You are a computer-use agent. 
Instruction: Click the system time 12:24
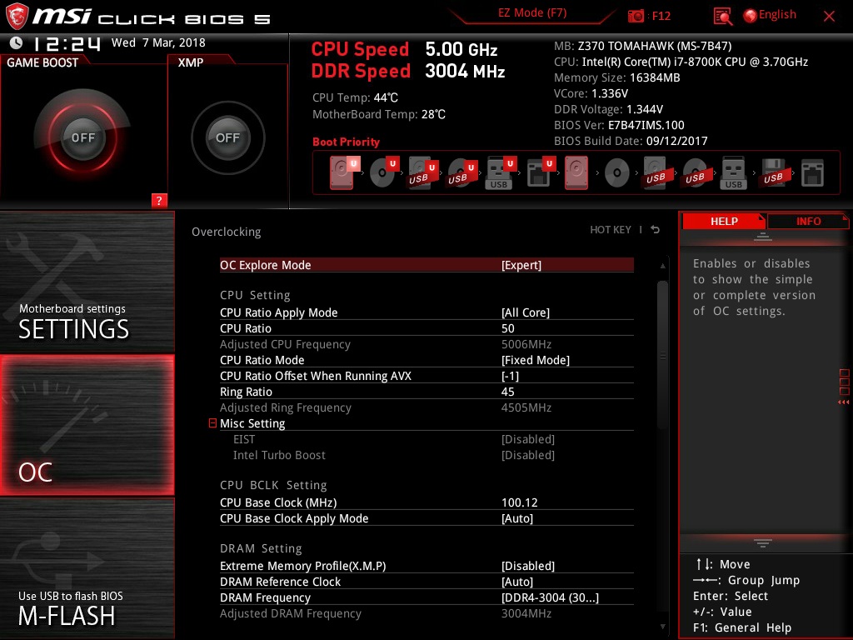(x=67, y=43)
